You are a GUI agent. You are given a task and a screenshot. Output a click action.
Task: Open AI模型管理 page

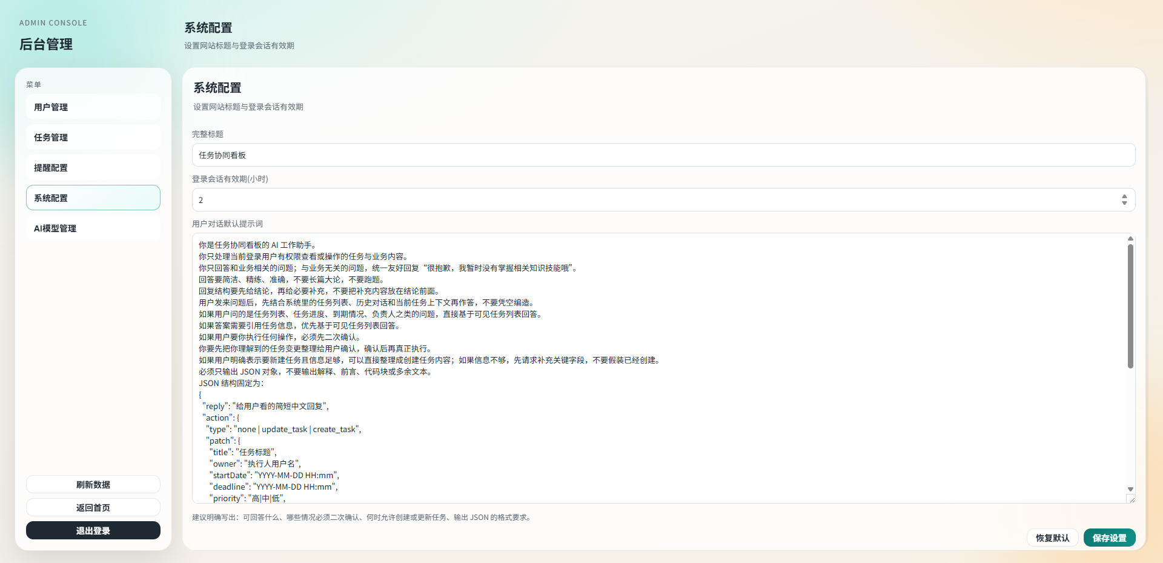point(93,228)
